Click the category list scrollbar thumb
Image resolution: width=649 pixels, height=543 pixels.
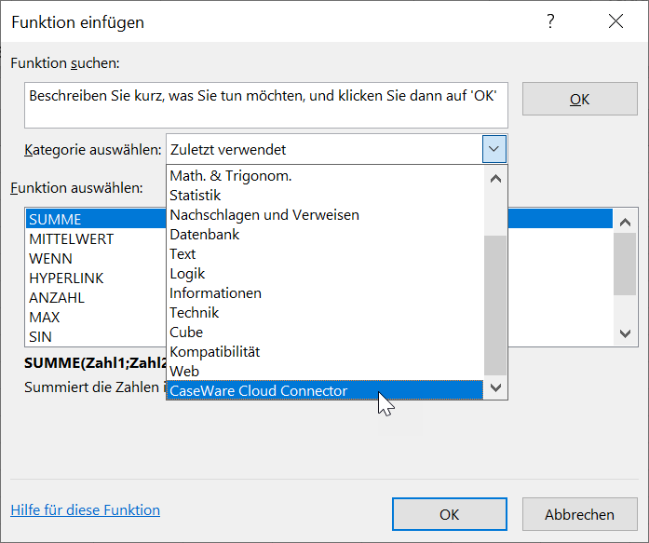pos(495,305)
